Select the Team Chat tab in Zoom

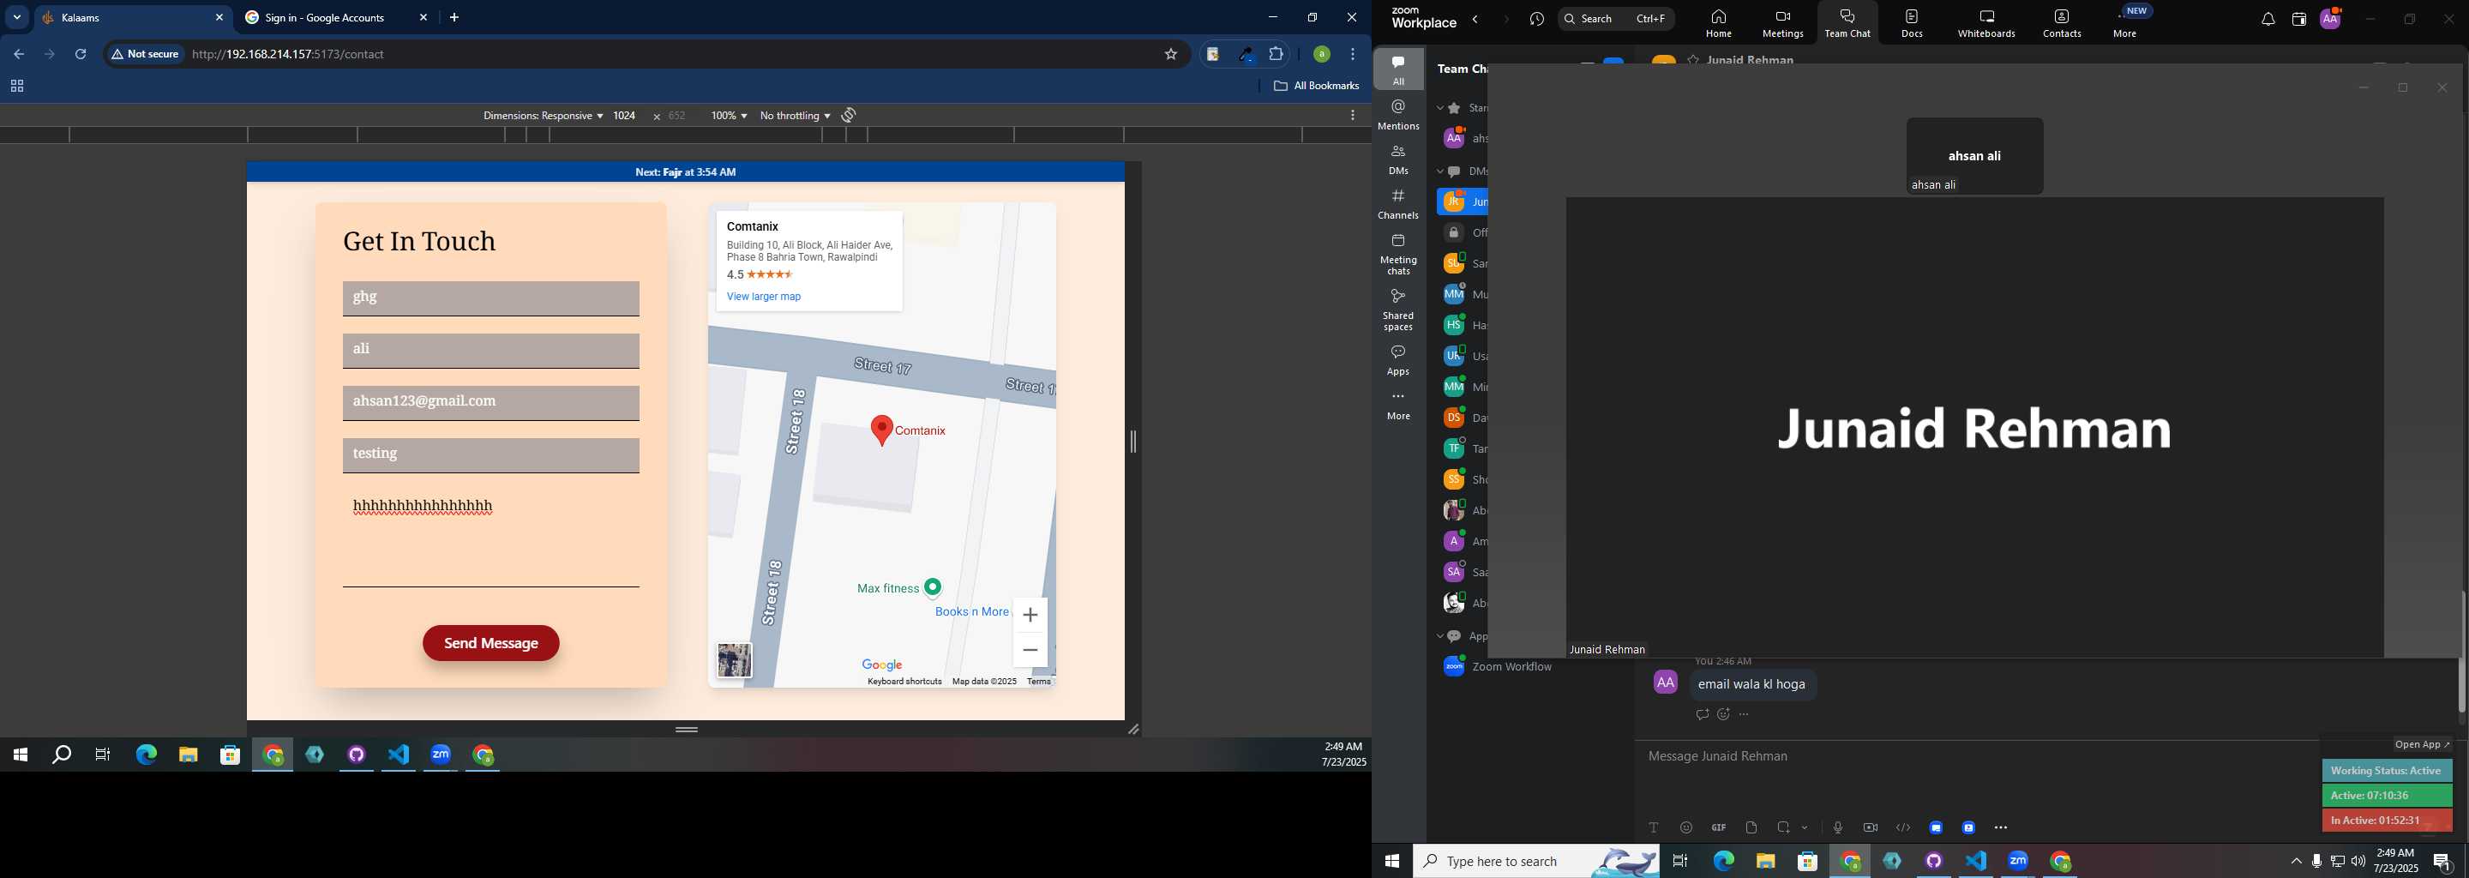click(1847, 23)
